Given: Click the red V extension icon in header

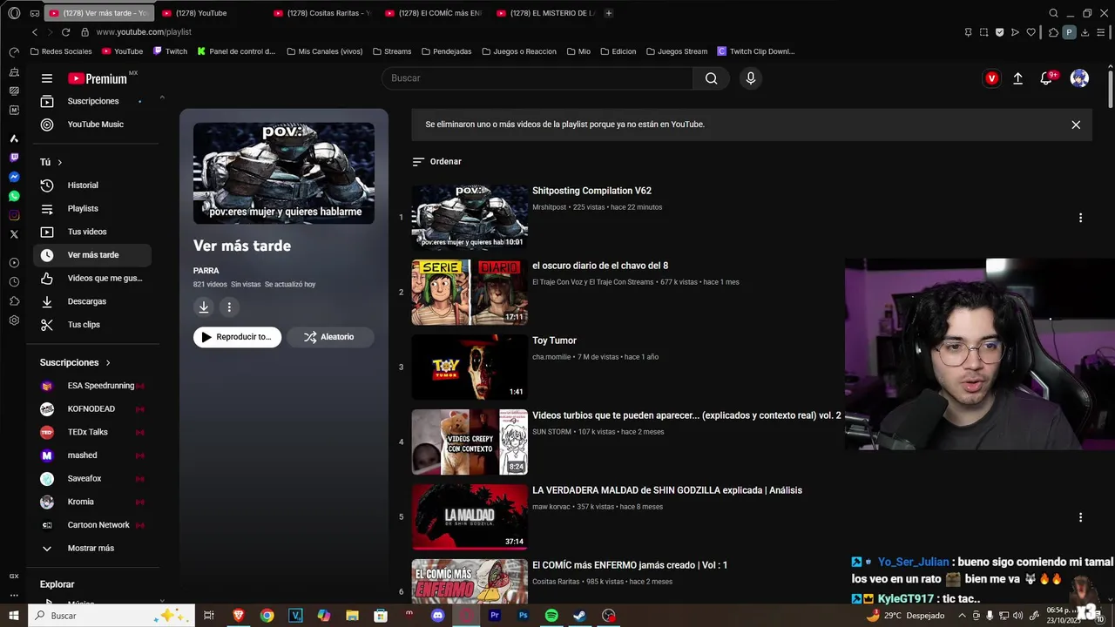Looking at the screenshot, I should tap(991, 78).
